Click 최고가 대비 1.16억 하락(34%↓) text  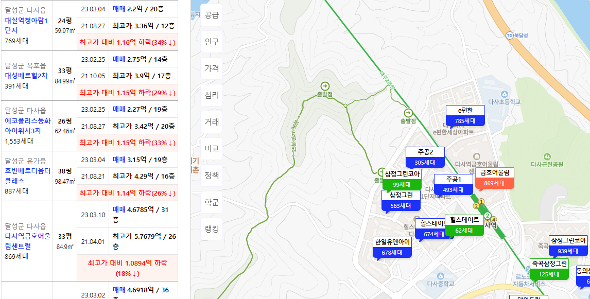128,42
